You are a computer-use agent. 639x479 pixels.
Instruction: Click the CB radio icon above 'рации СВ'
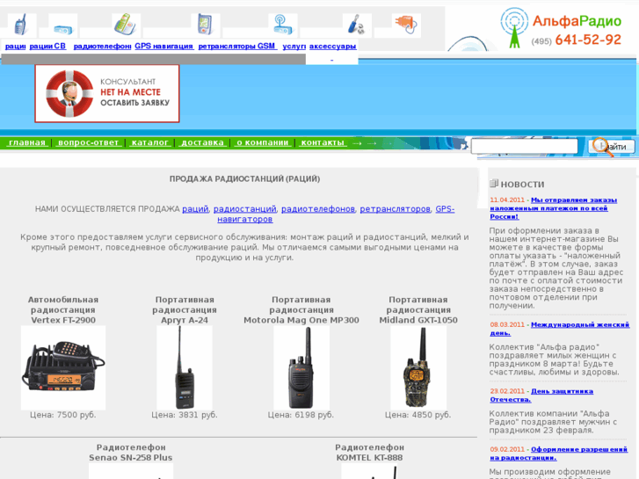(62, 28)
